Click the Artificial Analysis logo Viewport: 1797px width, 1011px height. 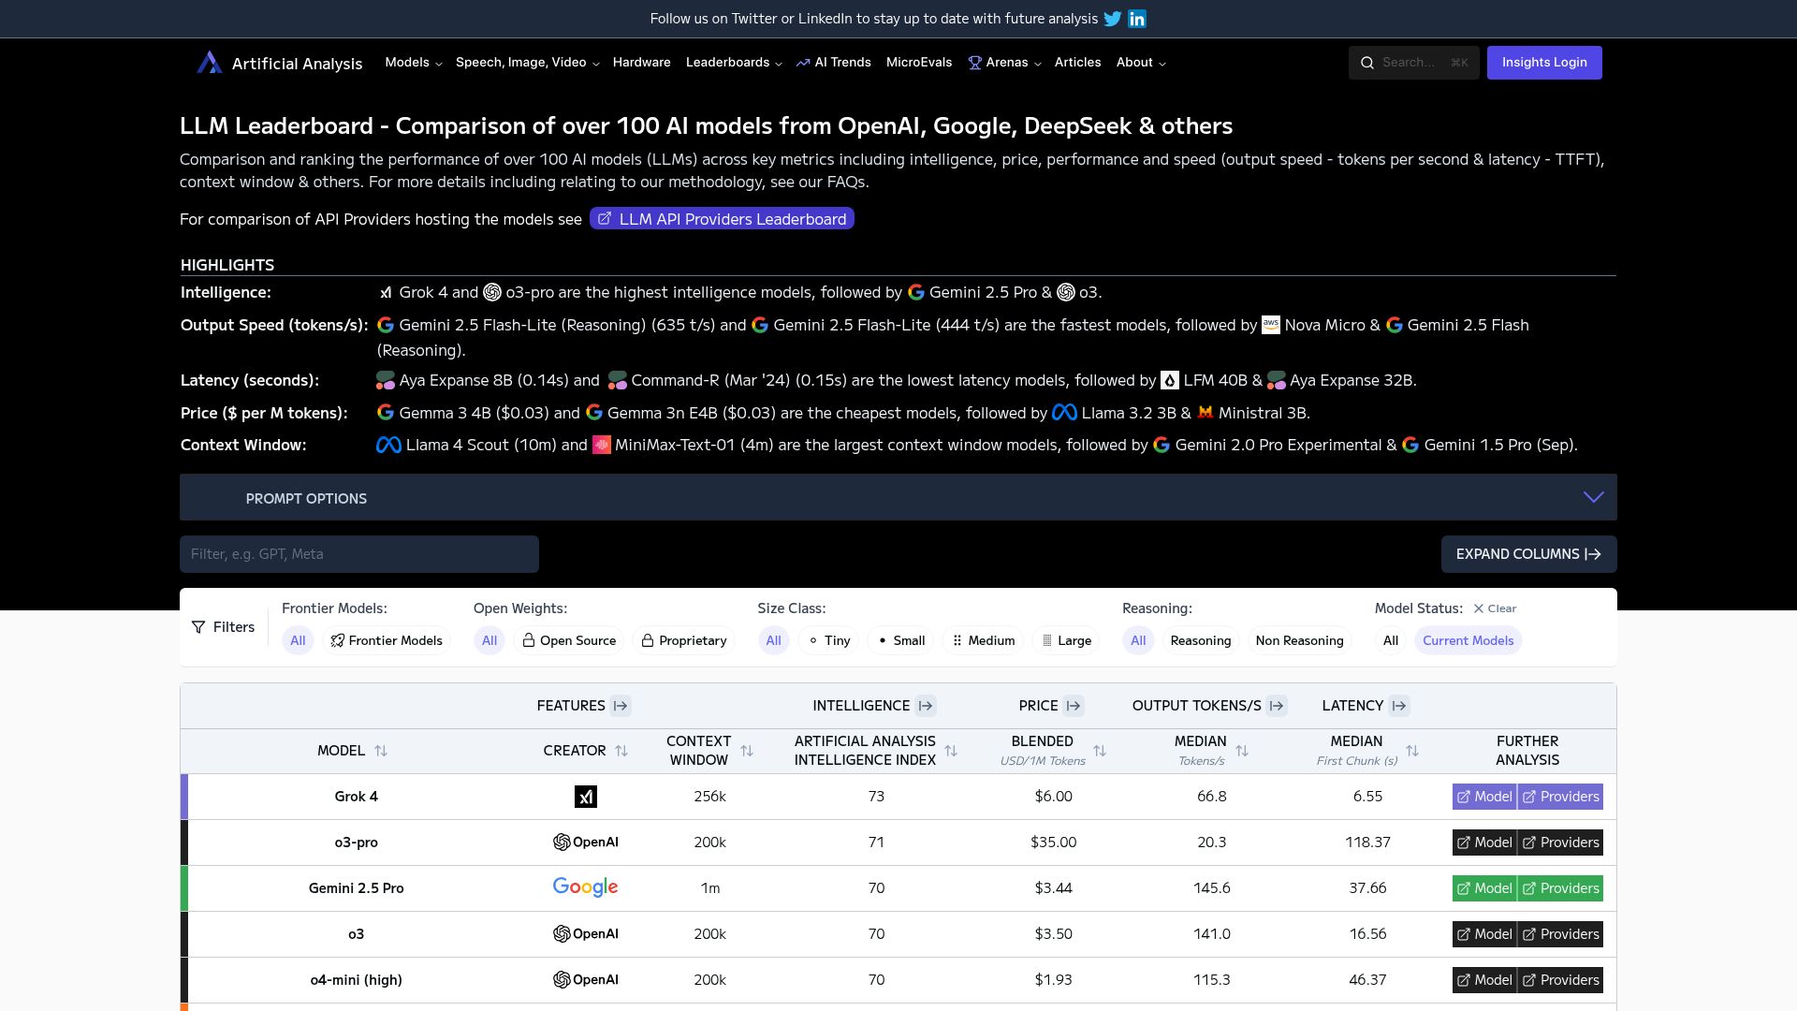(279, 63)
